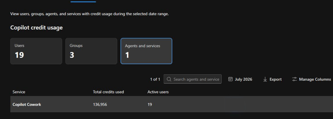Click the download arrow icon for Export
Image resolution: width=333 pixels, height=119 pixels.
pos(265,79)
